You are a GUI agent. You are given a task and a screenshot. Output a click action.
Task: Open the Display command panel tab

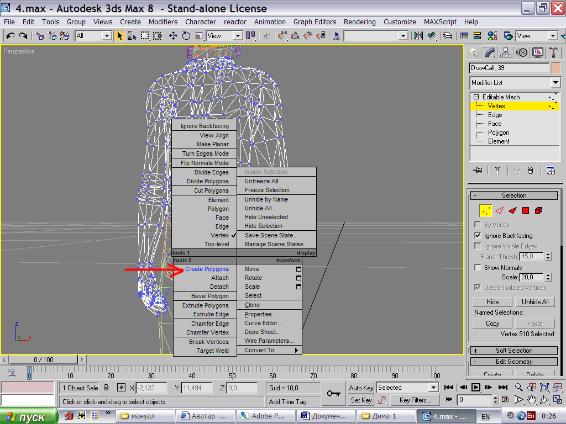(538, 52)
